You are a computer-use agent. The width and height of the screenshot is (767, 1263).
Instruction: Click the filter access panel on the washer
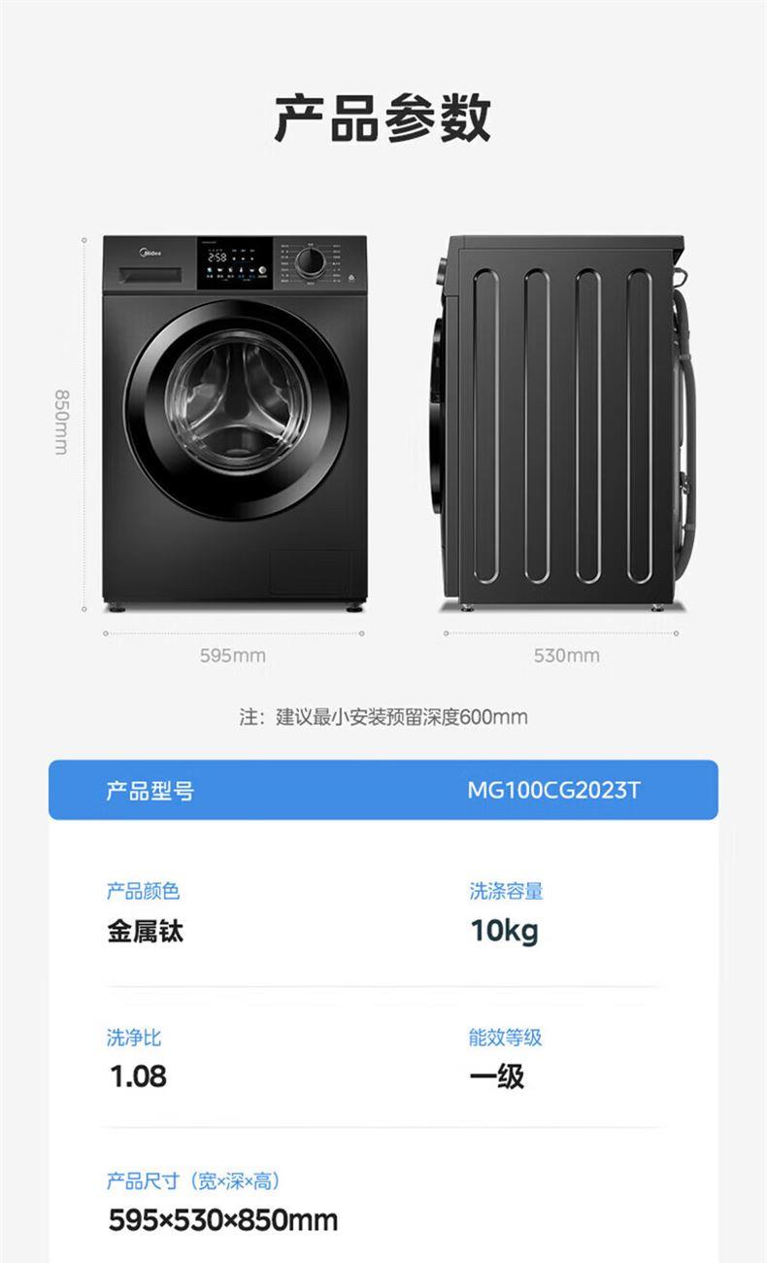click(x=309, y=573)
